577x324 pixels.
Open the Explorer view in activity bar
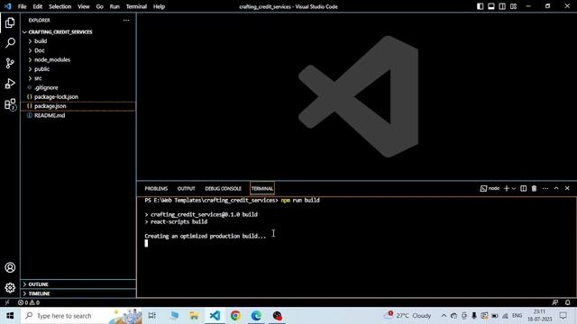[10, 22]
